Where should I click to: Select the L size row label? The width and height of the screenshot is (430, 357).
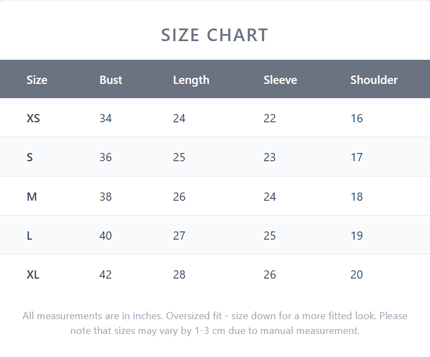click(29, 235)
